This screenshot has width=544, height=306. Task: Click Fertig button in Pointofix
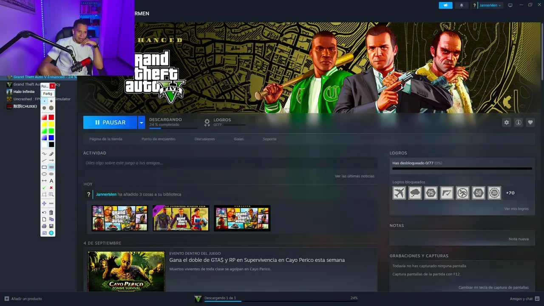pos(48,93)
